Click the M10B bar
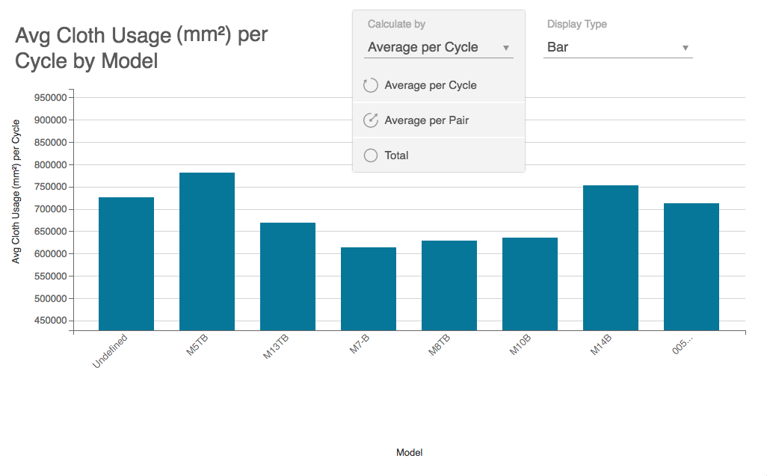 tap(530, 284)
